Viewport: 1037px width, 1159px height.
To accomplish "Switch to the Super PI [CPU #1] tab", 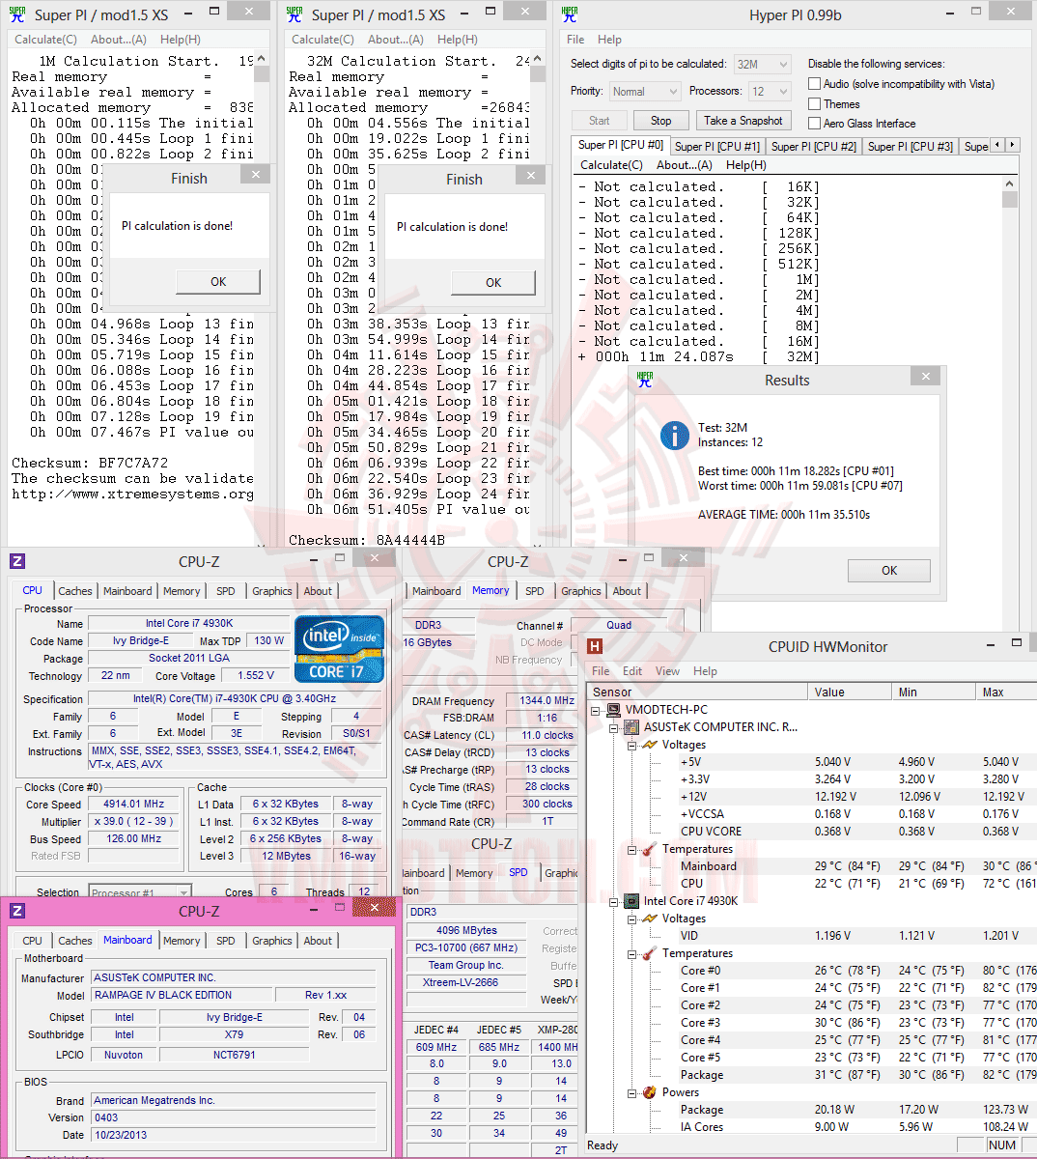I will click(x=717, y=147).
